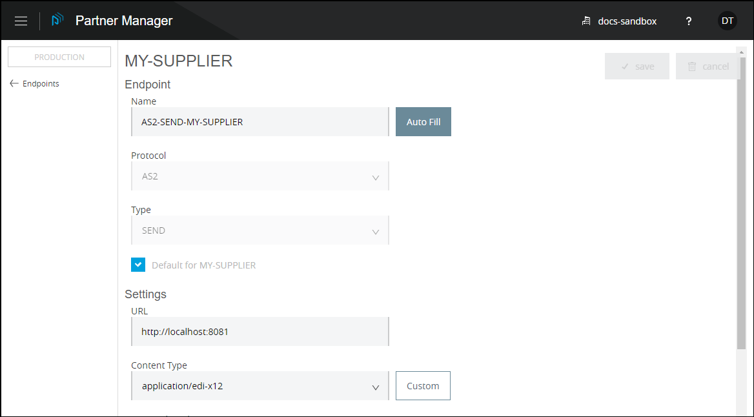
Task: Click the scrollbar down arrow
Action: click(742, 411)
